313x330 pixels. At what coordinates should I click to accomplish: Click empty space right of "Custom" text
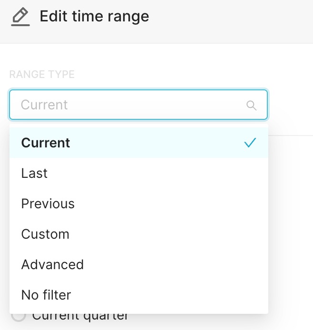pos(166,234)
